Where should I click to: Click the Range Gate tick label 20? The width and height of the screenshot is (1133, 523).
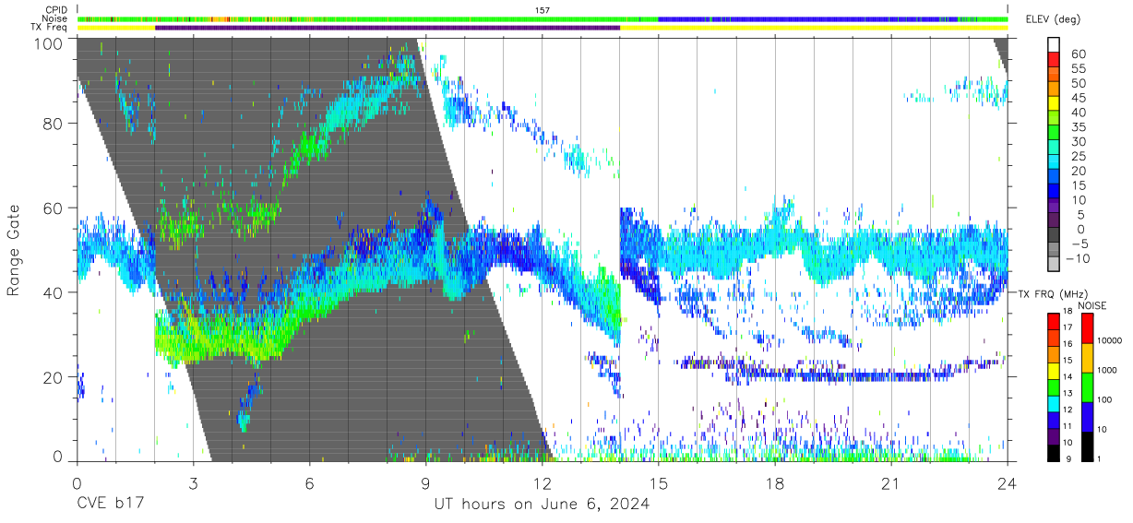click(54, 378)
